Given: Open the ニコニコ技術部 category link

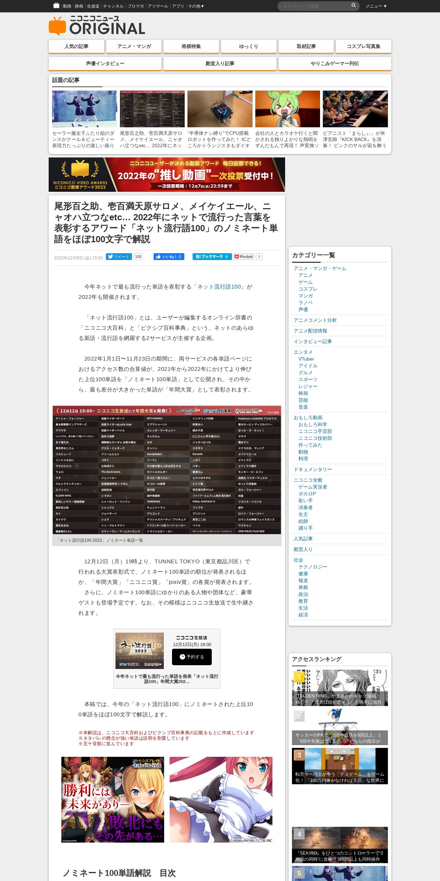Looking at the screenshot, I should click(x=315, y=438).
